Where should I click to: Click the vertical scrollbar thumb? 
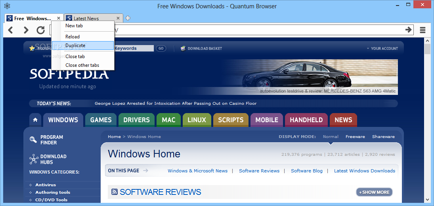427,49
